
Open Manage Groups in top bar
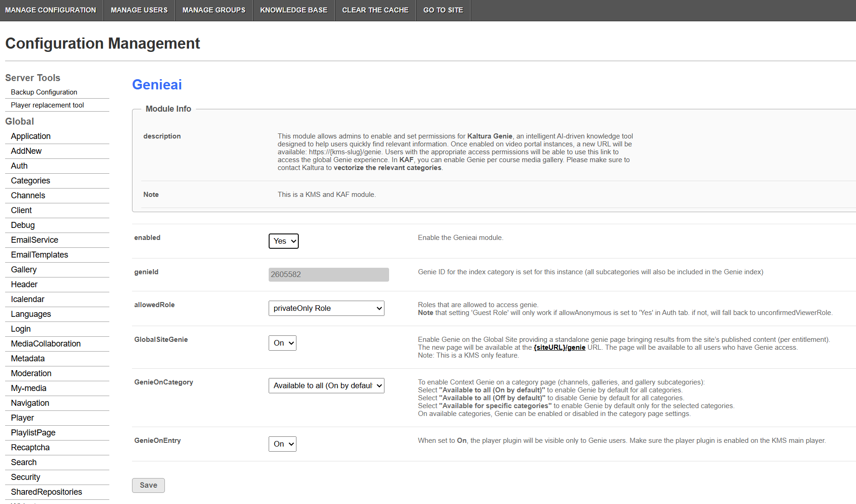[214, 10]
